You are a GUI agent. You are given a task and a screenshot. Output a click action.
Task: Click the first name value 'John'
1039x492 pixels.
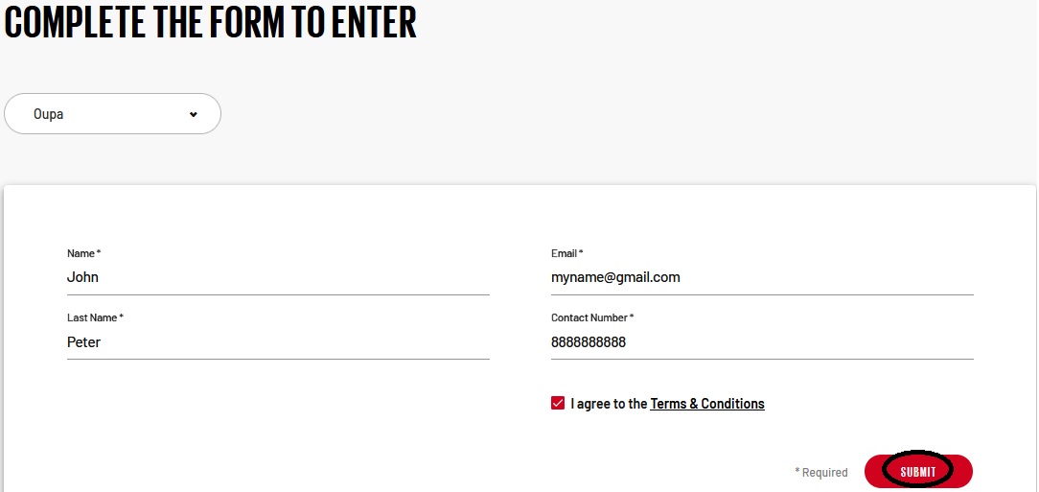tap(83, 277)
